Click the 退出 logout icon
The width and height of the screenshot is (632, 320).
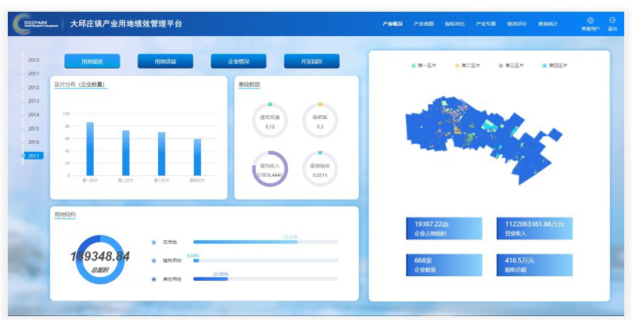coord(612,20)
